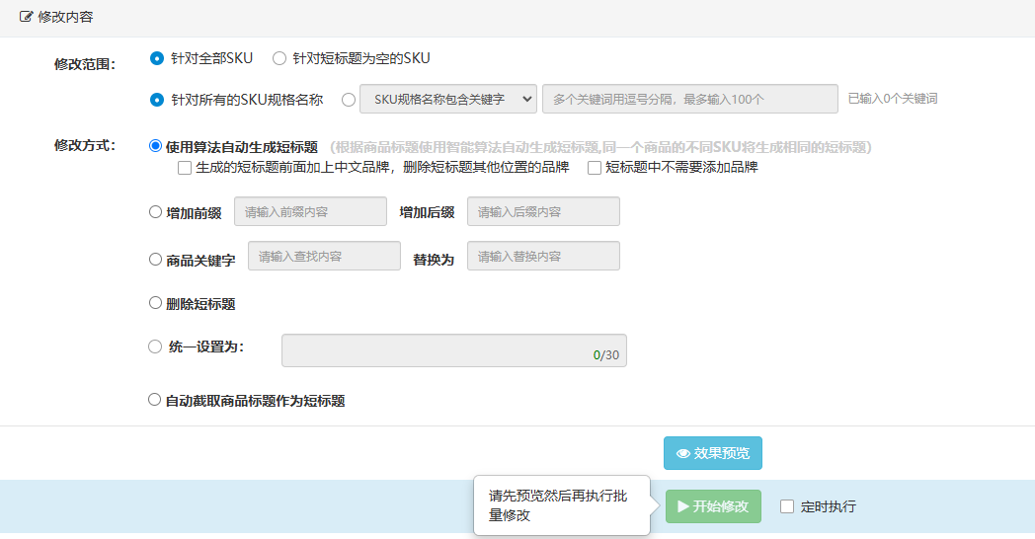Click the 请输入替换内容 replace field
The image size is (1035, 539).
point(543,257)
